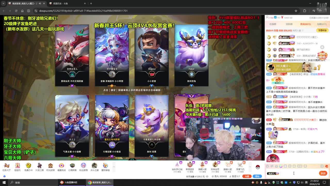Send the 钻粉梦幻城 gift
Image resolution: width=330 pixels, height=186 pixels.
click(x=177, y=167)
